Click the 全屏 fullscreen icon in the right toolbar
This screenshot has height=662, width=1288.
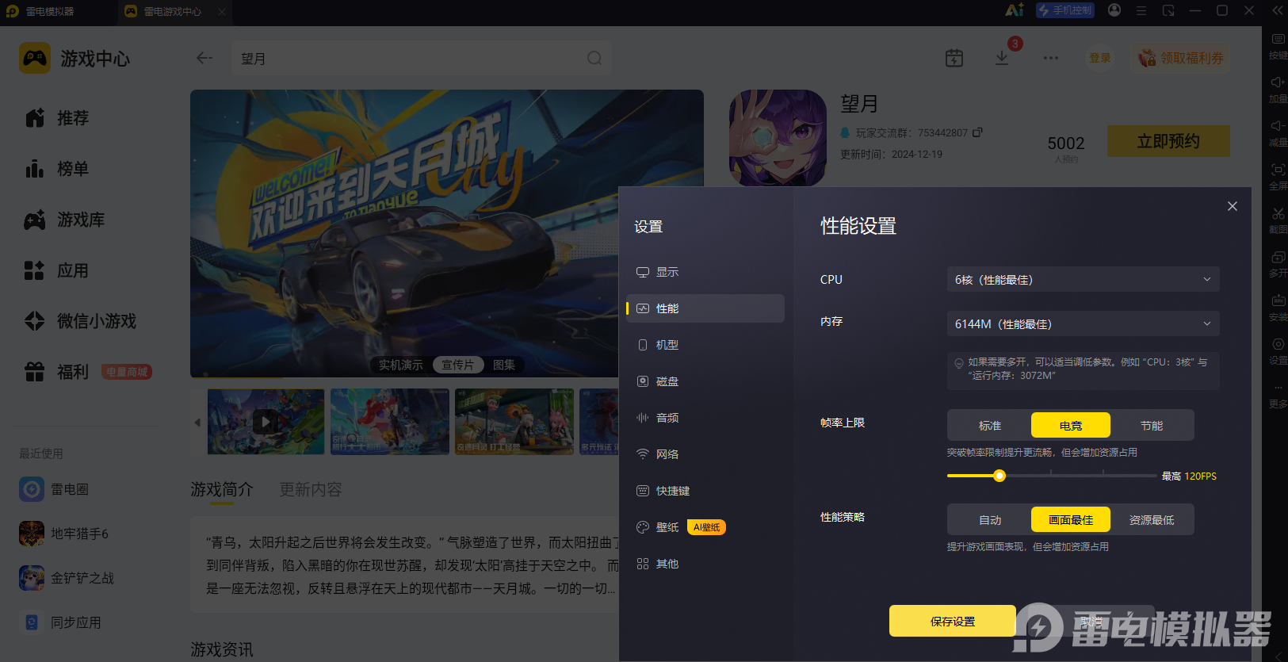(1278, 170)
